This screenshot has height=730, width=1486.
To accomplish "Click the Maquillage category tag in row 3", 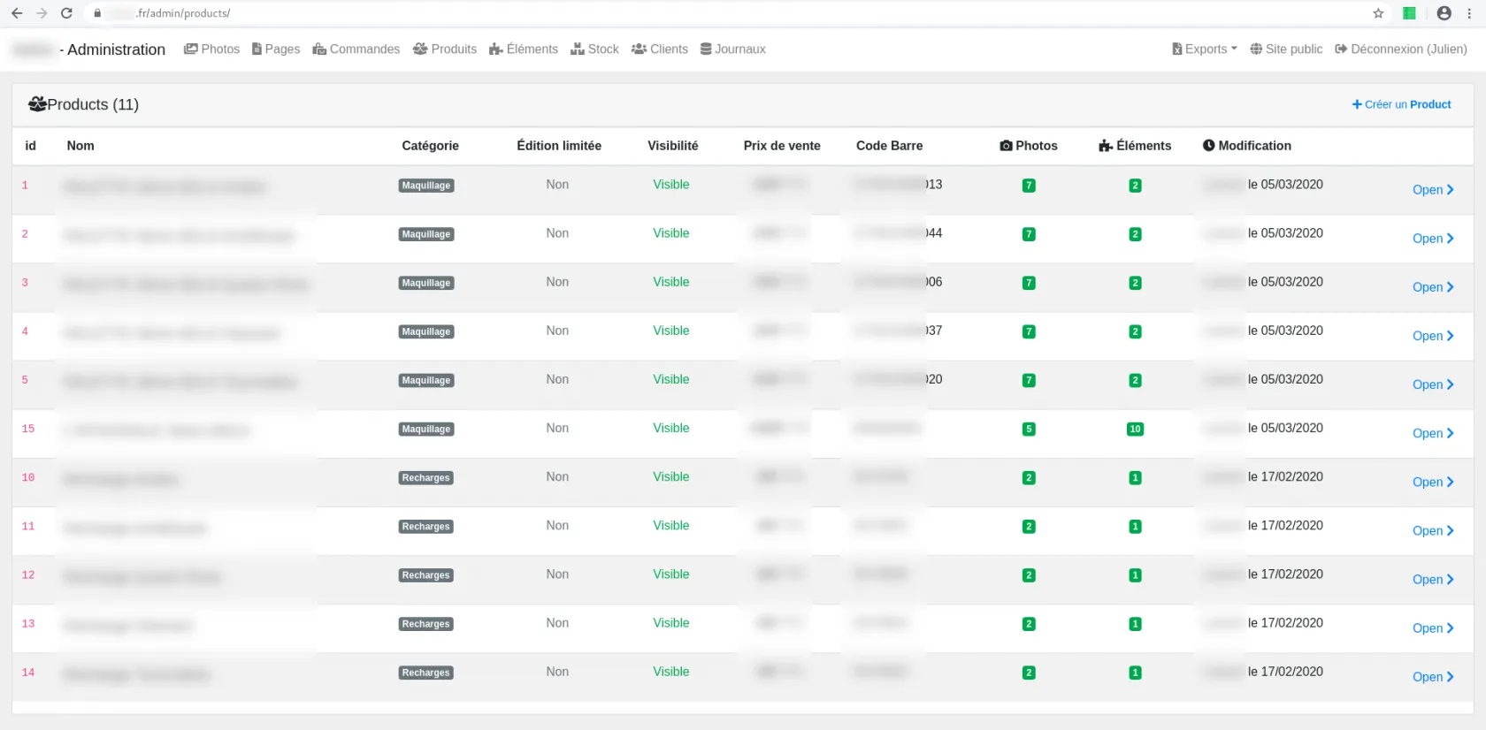I will (426, 284).
